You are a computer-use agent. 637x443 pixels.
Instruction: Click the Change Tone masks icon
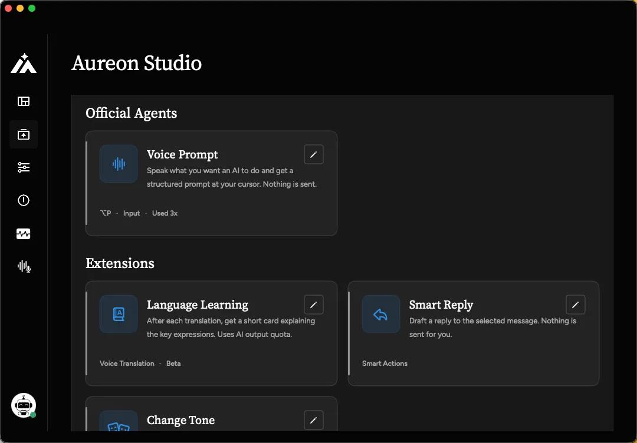coord(119,421)
